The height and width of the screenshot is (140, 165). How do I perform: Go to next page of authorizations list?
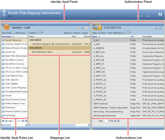pos(115,121)
